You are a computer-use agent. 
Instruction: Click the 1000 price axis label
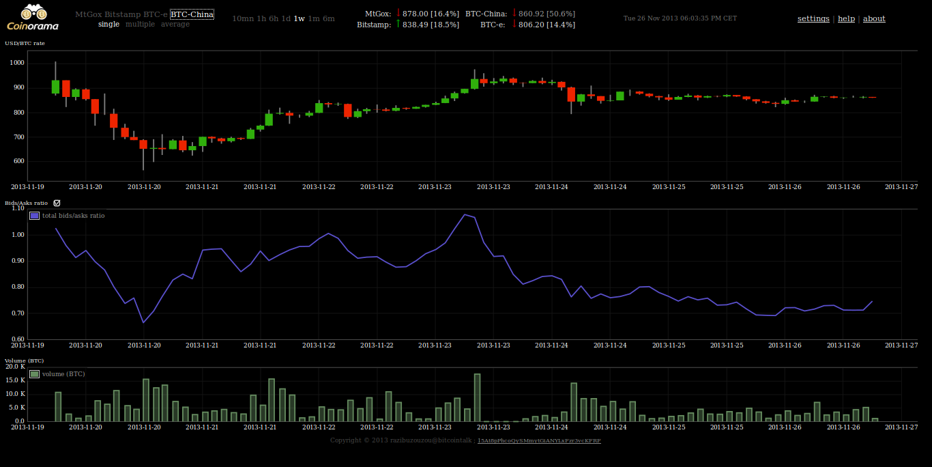coord(17,63)
